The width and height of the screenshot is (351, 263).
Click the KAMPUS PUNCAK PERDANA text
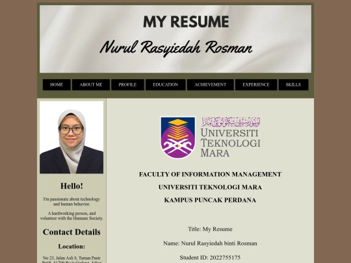pyautogui.click(x=210, y=200)
